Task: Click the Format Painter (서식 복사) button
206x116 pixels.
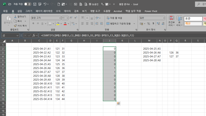Action: coord(20,25)
